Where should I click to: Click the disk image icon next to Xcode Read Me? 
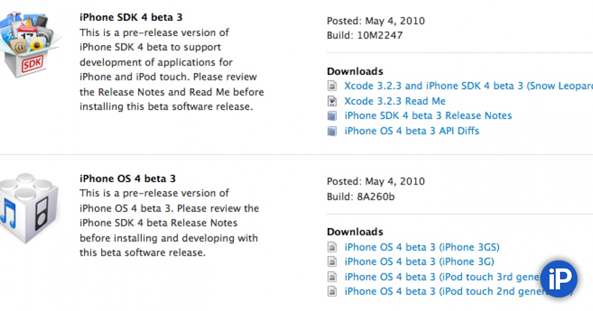click(x=333, y=101)
